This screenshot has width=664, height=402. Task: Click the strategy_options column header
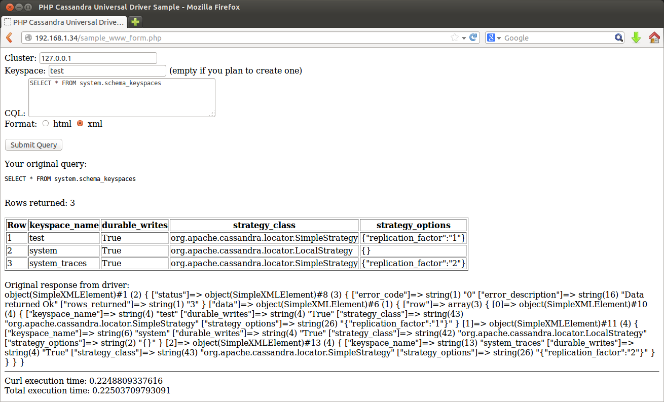pyautogui.click(x=413, y=225)
